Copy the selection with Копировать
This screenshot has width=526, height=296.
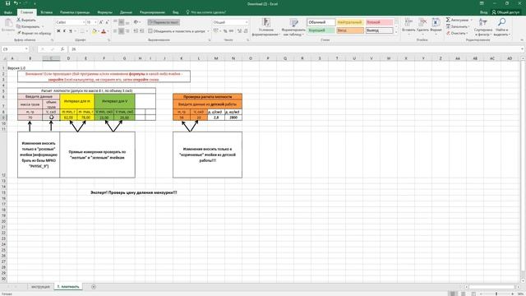click(29, 26)
